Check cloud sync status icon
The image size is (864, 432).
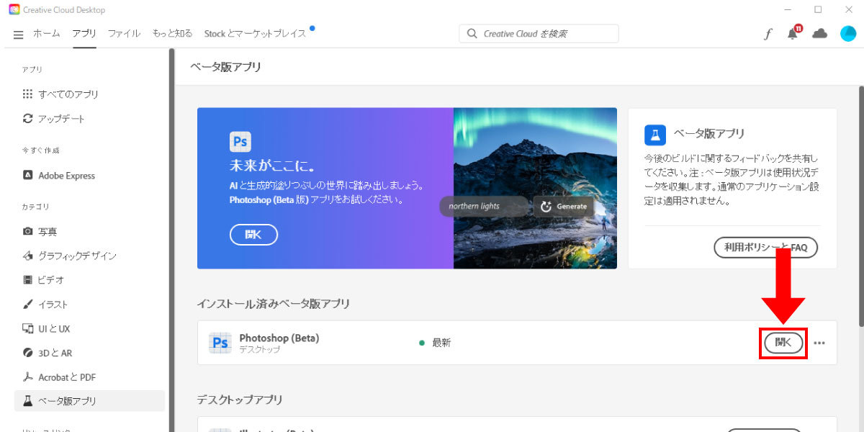pyautogui.click(x=819, y=34)
